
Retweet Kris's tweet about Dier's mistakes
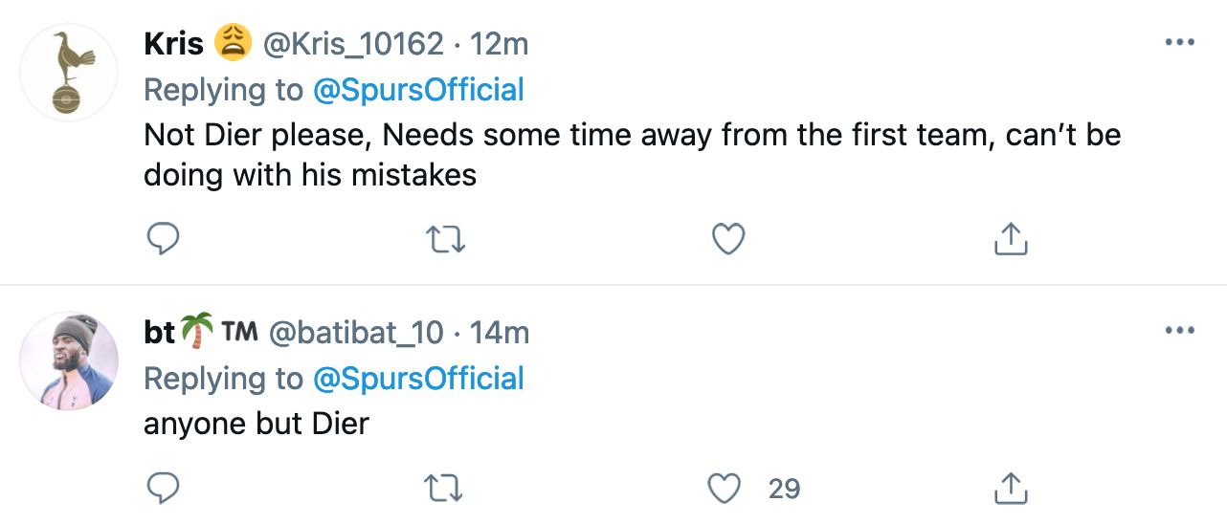tap(445, 239)
